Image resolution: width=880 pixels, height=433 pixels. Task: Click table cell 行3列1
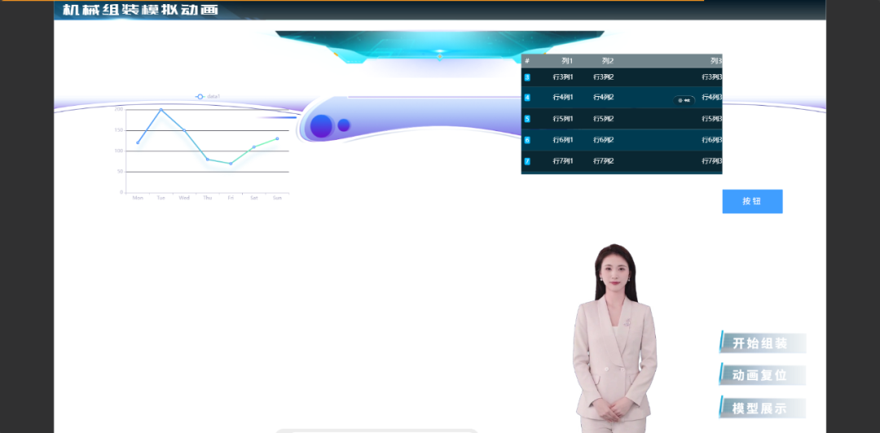563,77
